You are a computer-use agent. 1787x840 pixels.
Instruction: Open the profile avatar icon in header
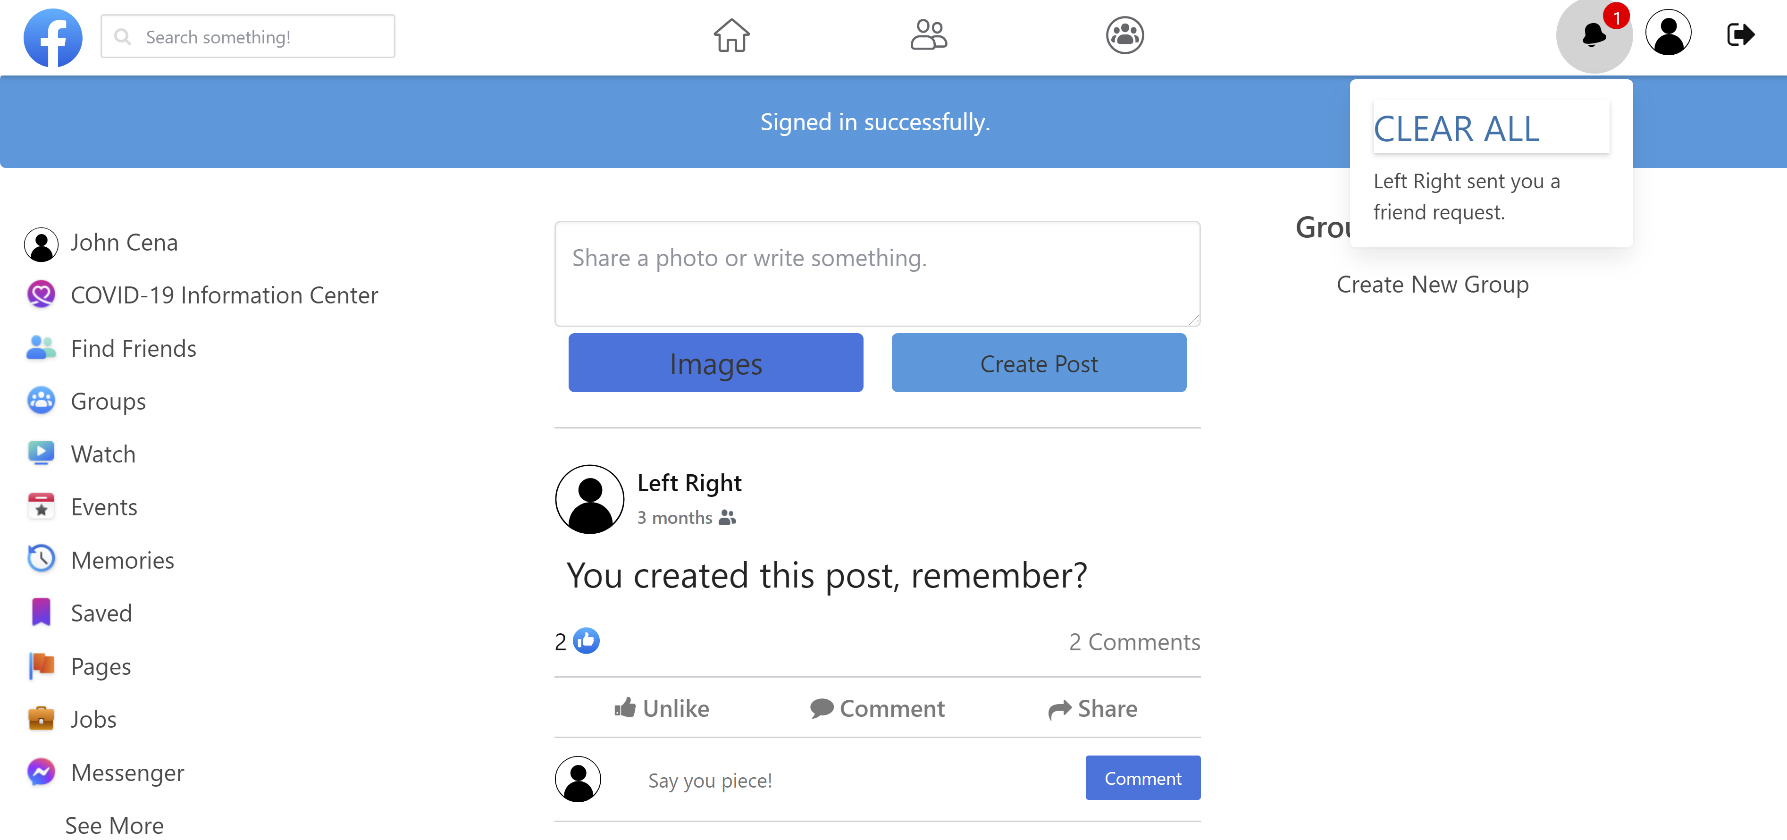(1668, 33)
